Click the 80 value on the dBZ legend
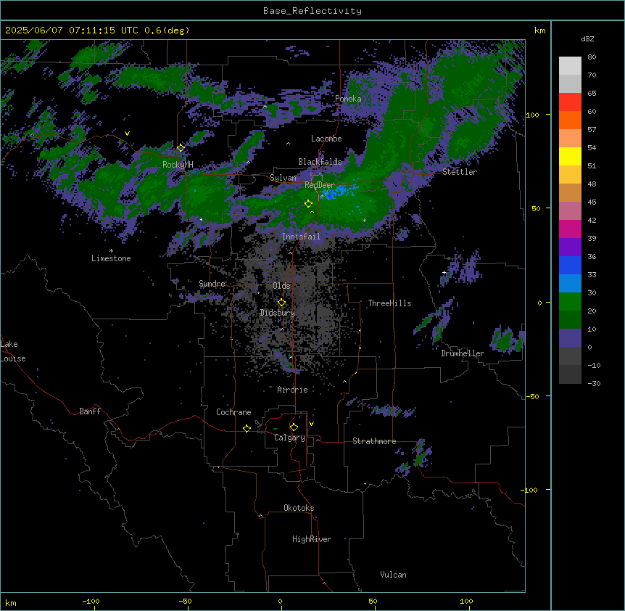Image resolution: width=625 pixels, height=611 pixels. 592,57
